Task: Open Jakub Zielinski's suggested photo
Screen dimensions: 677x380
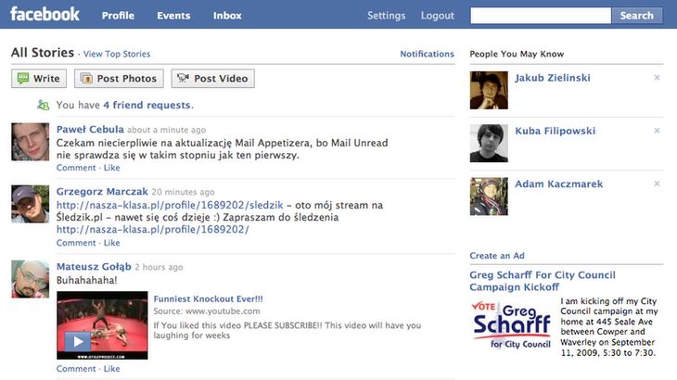Action: coord(489,90)
